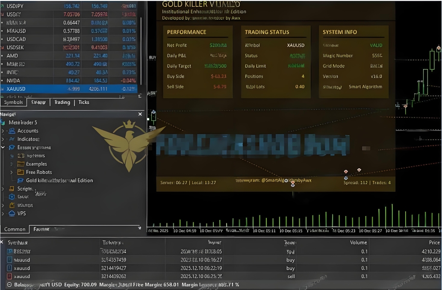Open the Ticks tab in Market Watch
Screen dimensions: 442x290
[x=84, y=103]
